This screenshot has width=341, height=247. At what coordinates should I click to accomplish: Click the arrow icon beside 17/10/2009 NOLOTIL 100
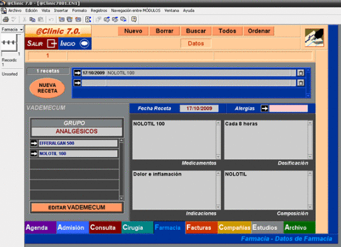(77, 72)
